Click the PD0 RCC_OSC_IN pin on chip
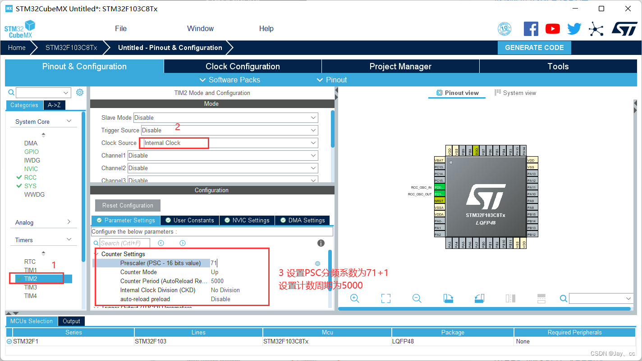 click(x=439, y=187)
